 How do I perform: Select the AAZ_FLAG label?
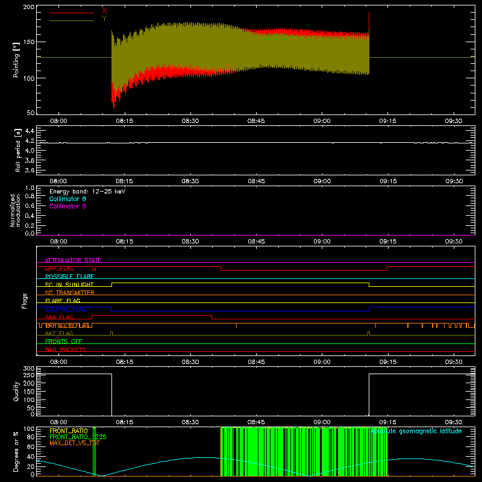59,334
